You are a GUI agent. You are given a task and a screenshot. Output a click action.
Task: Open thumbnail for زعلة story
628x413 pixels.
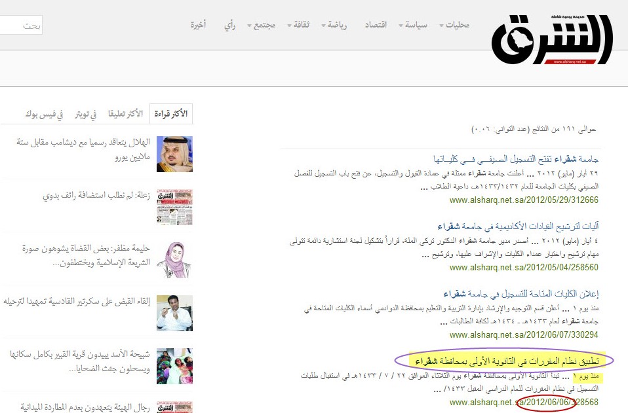pos(174,207)
